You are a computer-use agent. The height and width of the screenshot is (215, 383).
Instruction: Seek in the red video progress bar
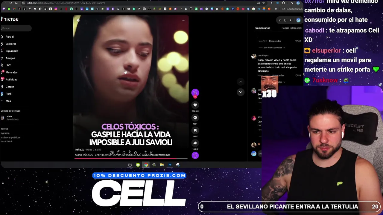[x=131, y=158]
